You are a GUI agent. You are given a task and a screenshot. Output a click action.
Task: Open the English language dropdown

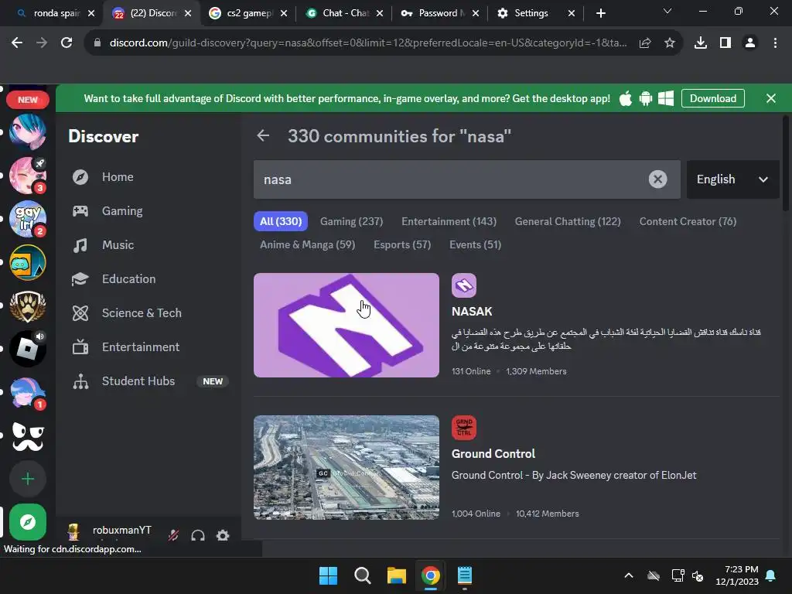click(x=732, y=179)
